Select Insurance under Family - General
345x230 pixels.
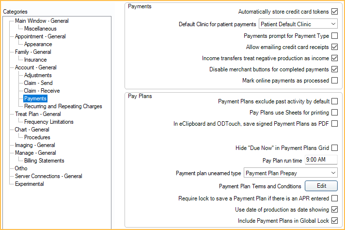point(35,60)
